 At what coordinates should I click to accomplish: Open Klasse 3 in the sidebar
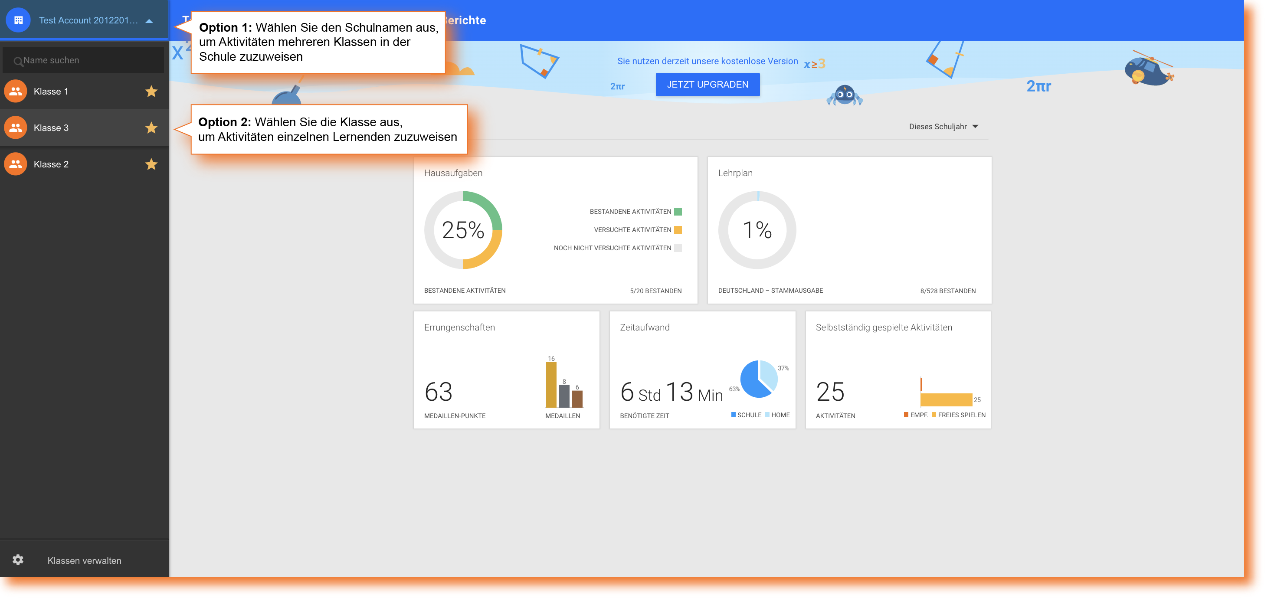coord(84,128)
